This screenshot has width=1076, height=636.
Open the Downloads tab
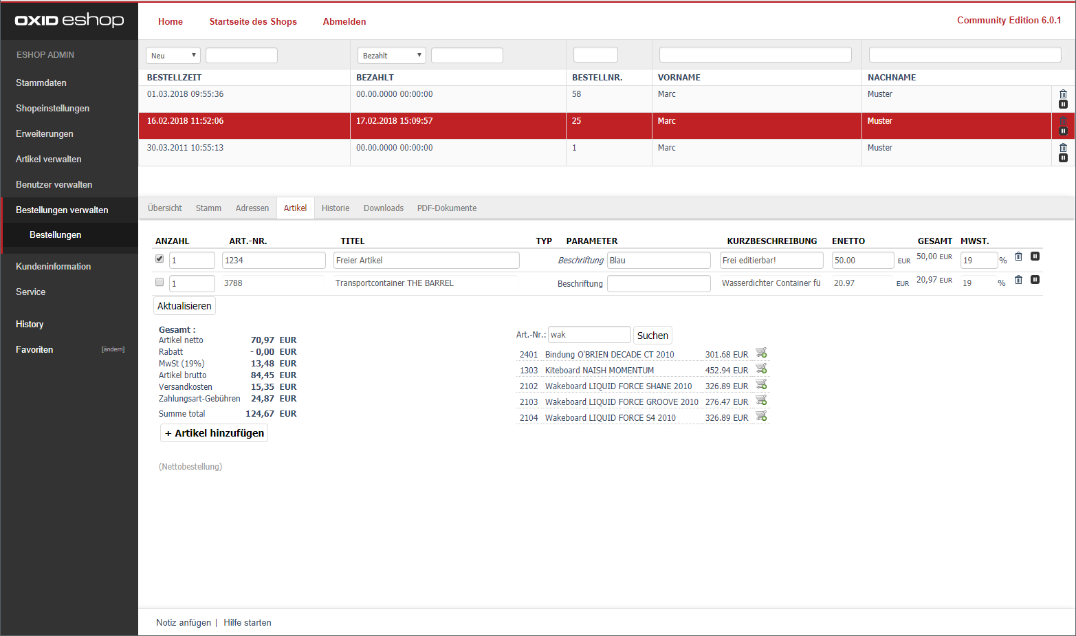click(x=384, y=208)
